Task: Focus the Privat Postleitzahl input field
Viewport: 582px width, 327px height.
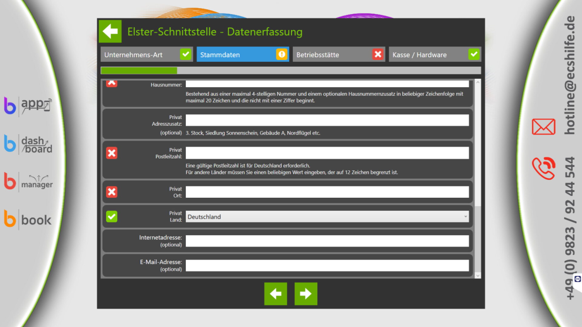Action: [327, 153]
